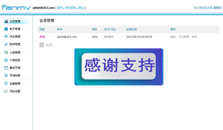Click the 0个/0个 posts cell

[109, 37]
